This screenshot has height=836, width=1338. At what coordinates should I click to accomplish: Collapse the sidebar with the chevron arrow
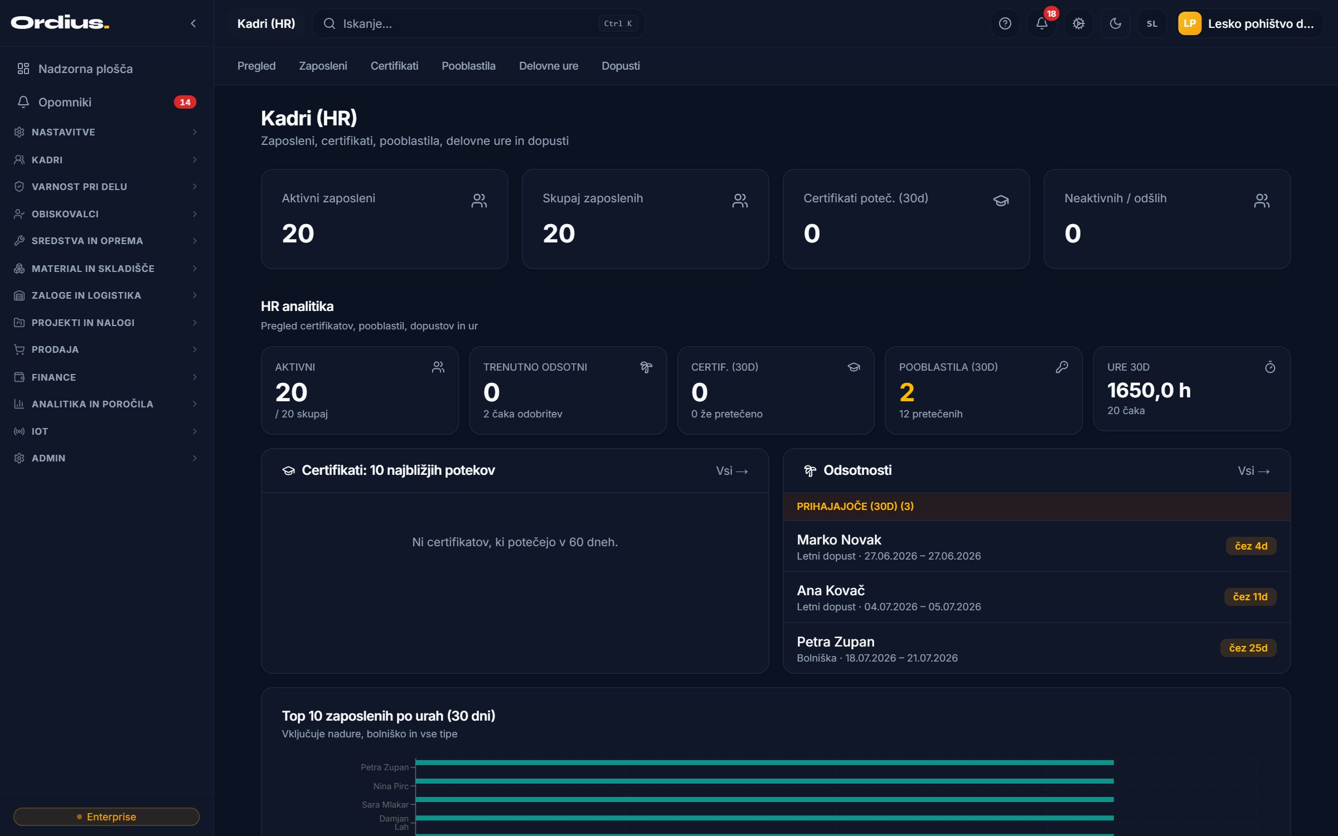[x=193, y=23]
